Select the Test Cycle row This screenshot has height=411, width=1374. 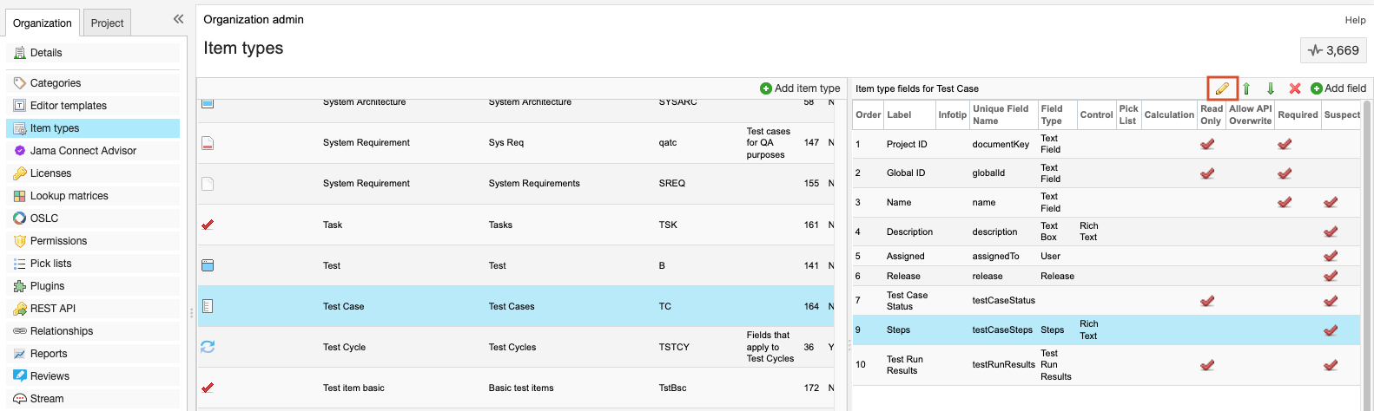(518, 347)
